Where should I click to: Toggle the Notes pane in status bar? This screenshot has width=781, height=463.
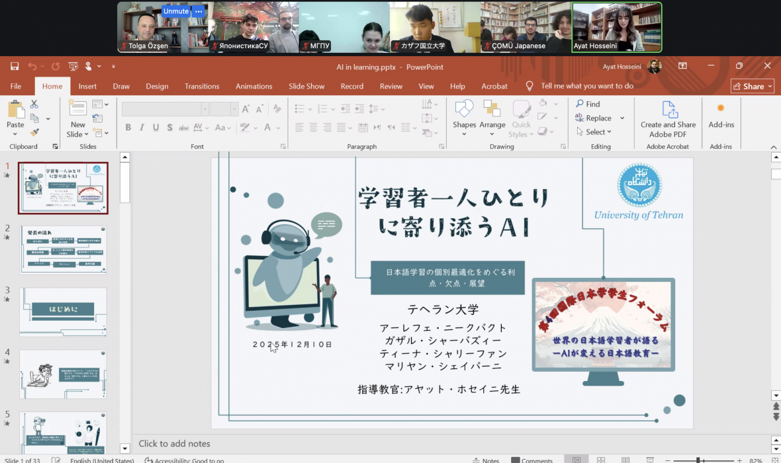485,460
